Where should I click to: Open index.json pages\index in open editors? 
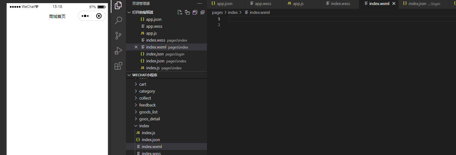click(166, 61)
